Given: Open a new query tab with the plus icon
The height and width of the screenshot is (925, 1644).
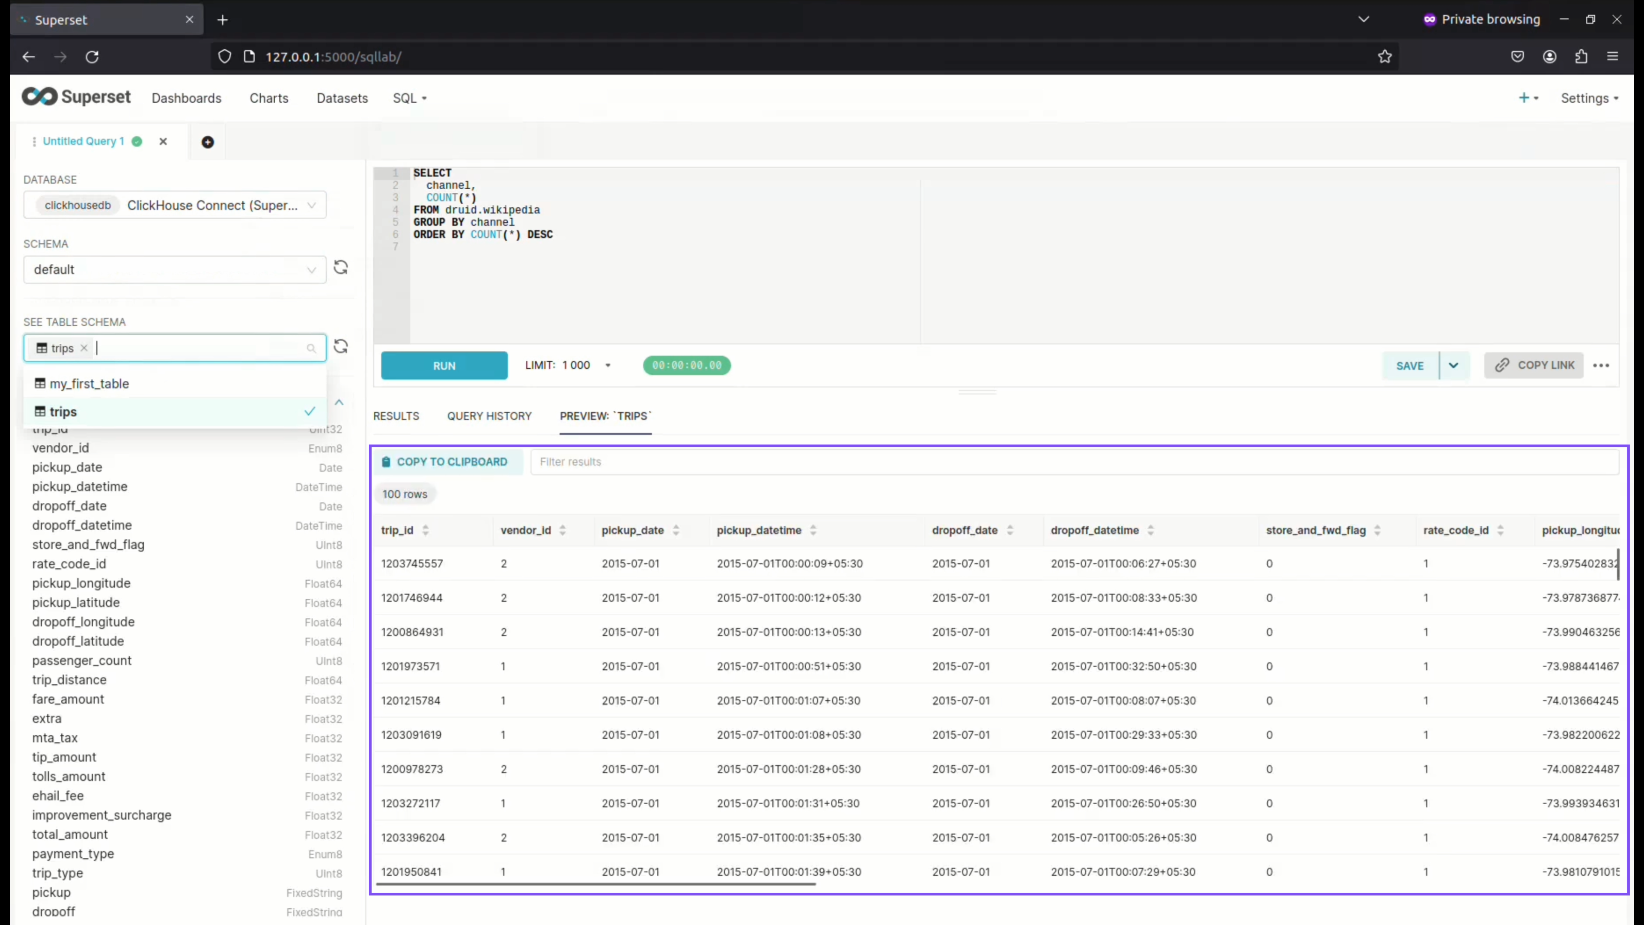Looking at the screenshot, I should (x=207, y=141).
